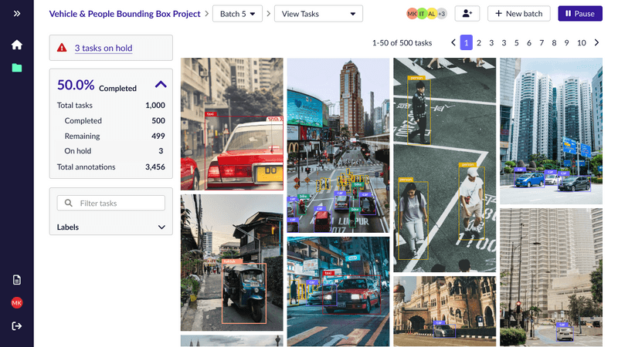Click the Pause button

[580, 13]
